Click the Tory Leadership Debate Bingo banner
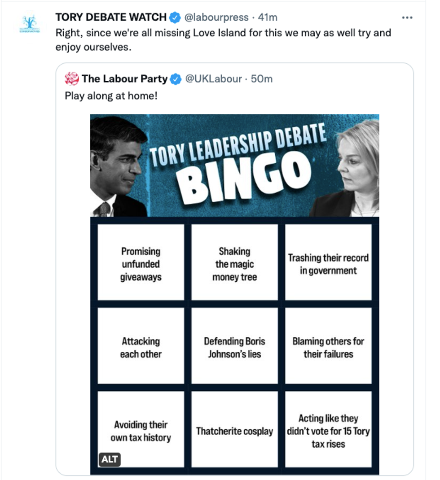The height and width of the screenshot is (480, 440). pyautogui.click(x=234, y=165)
